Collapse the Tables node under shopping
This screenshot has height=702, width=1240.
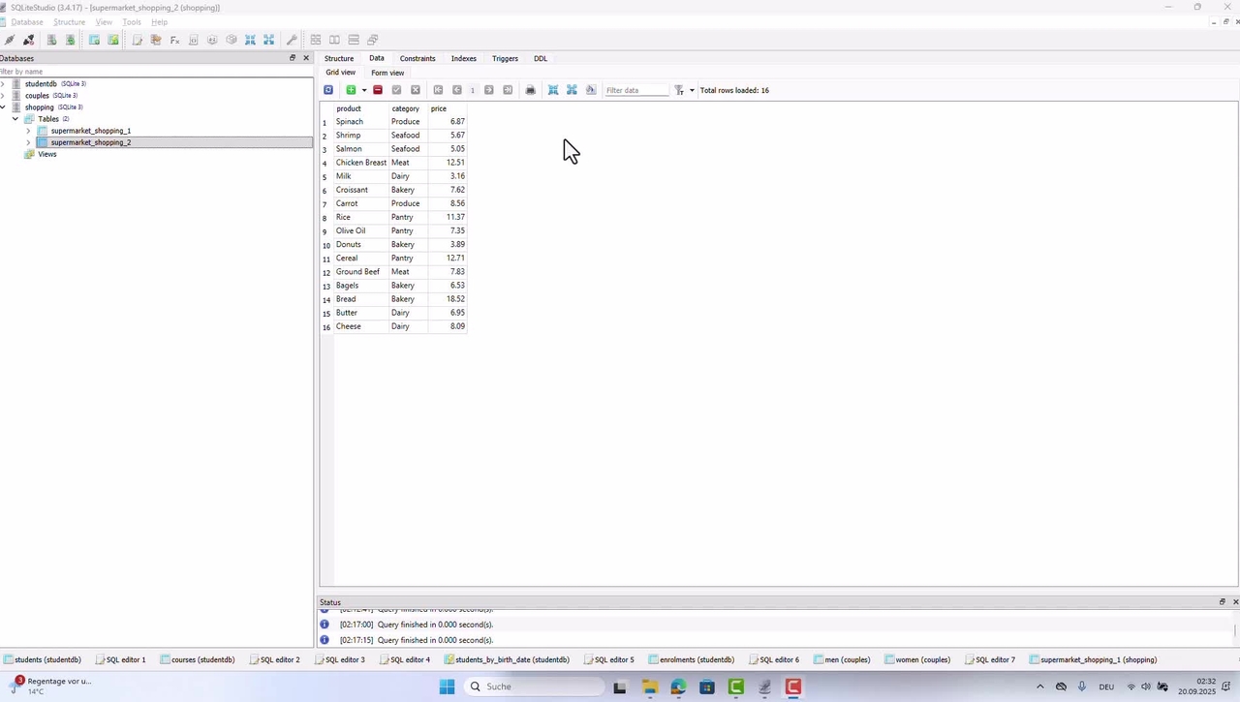15,119
